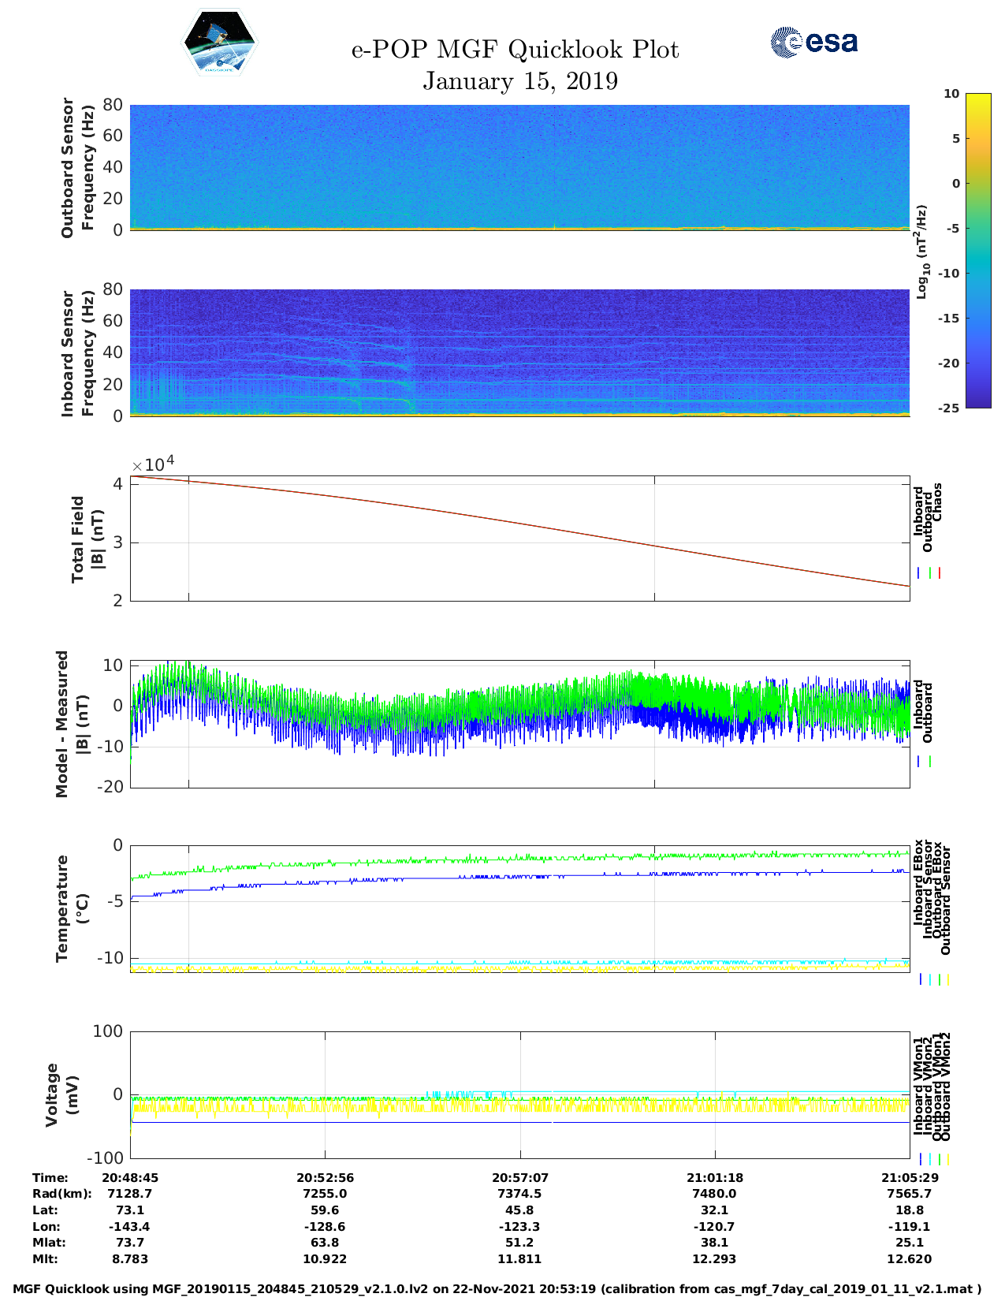This screenshot has width=1005, height=1301.
Task: Click the ×10⁴ exponent above Total Field
Action: tap(153, 464)
